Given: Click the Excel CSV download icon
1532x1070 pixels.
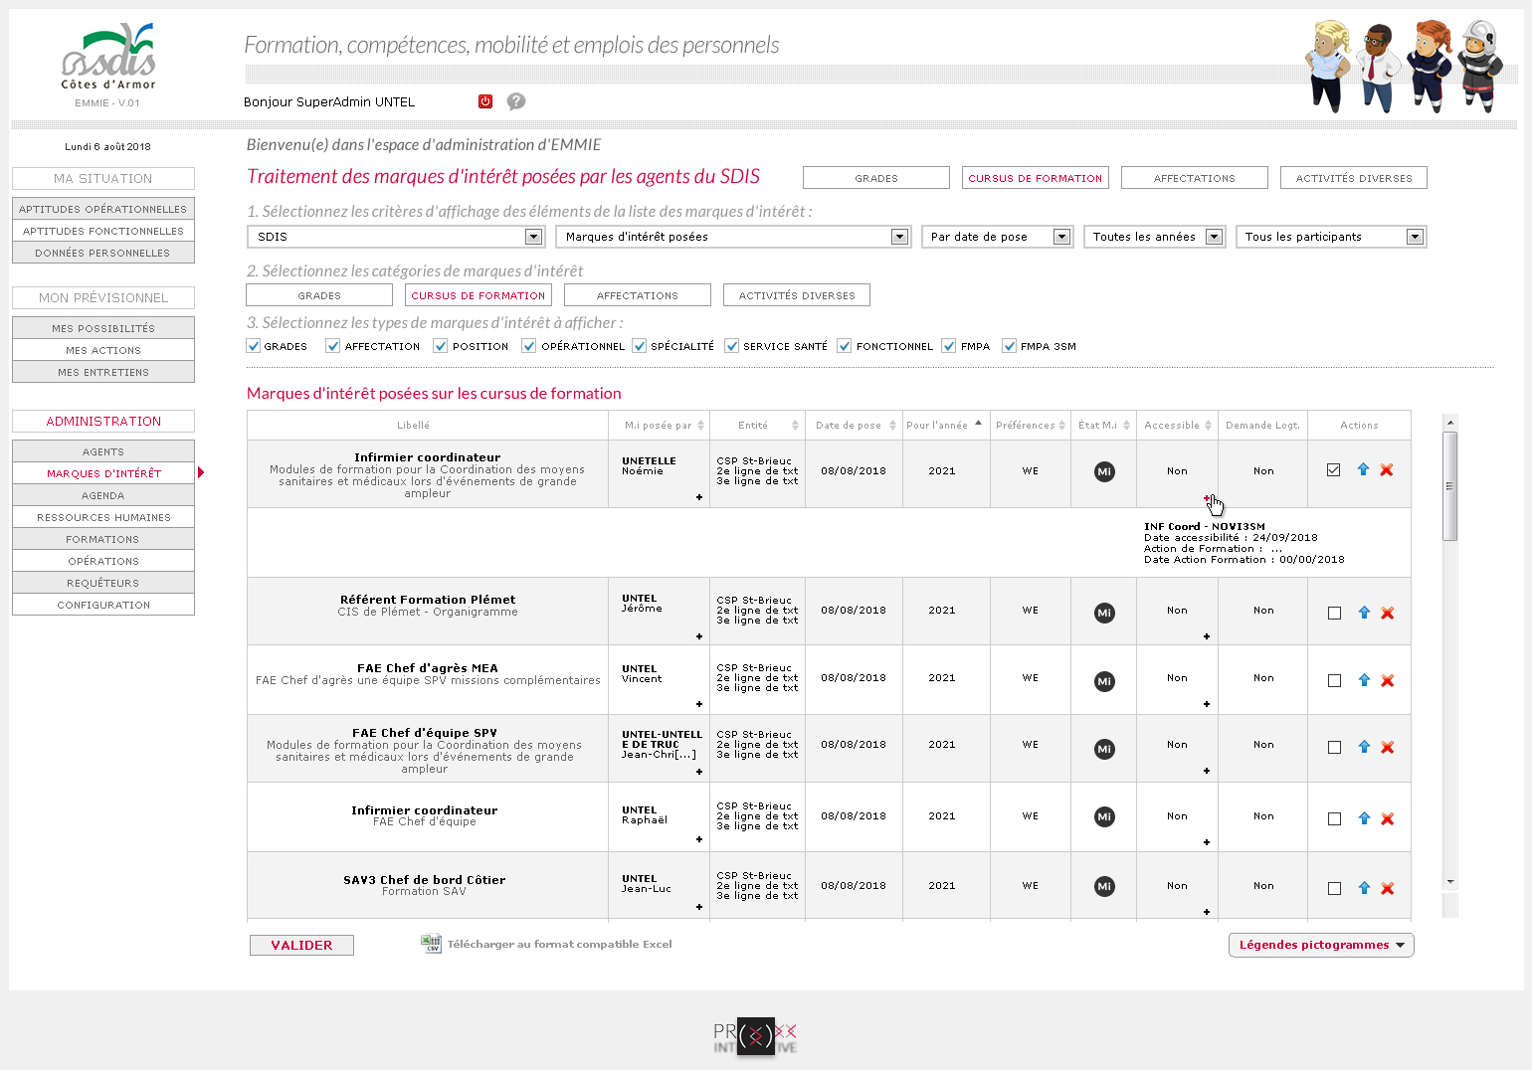Looking at the screenshot, I should (x=431, y=944).
